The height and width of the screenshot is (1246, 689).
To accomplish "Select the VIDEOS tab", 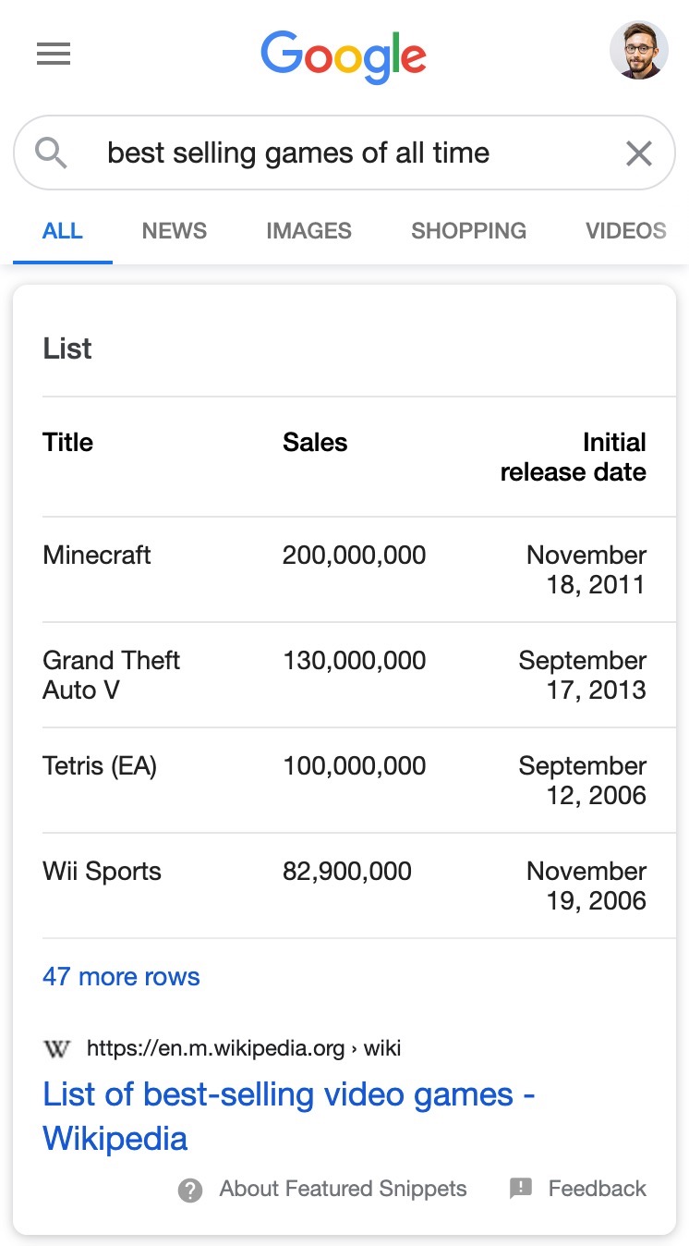I will pyautogui.click(x=626, y=231).
